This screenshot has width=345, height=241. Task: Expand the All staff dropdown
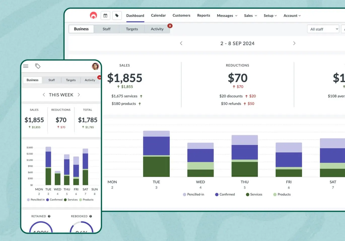(x=324, y=29)
